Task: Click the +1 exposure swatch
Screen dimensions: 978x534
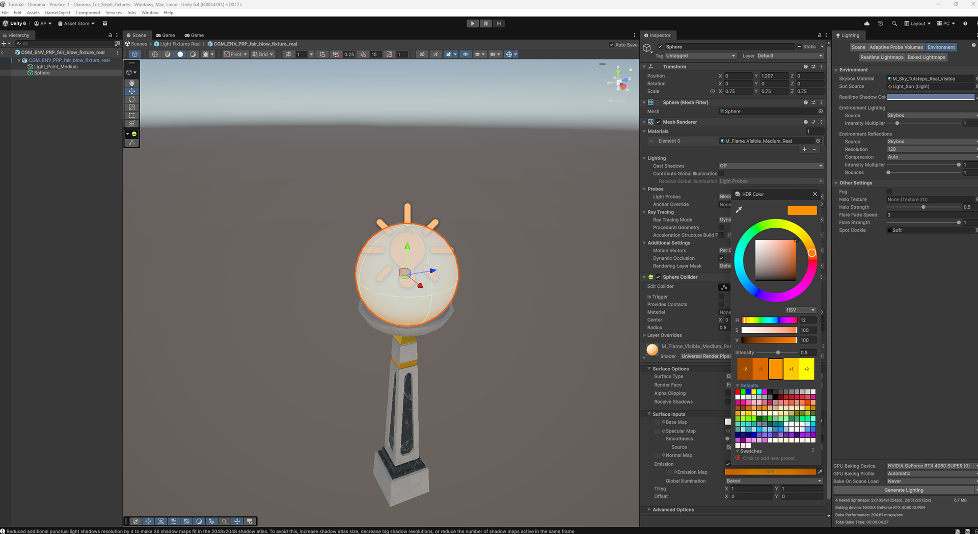Action: click(x=791, y=369)
